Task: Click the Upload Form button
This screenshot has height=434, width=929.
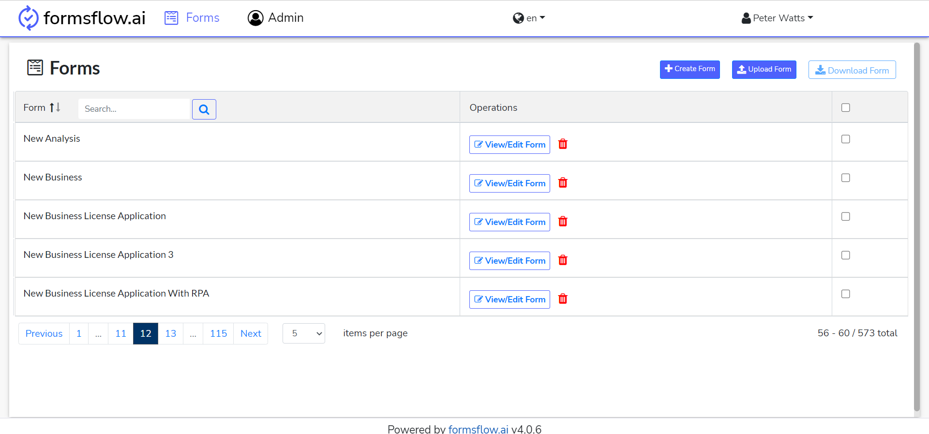Action: coord(764,69)
